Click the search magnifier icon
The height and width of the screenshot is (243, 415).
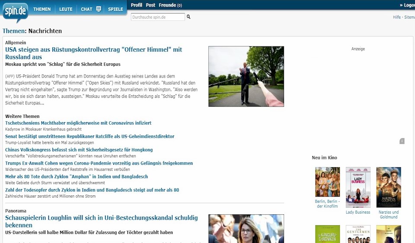click(188, 17)
